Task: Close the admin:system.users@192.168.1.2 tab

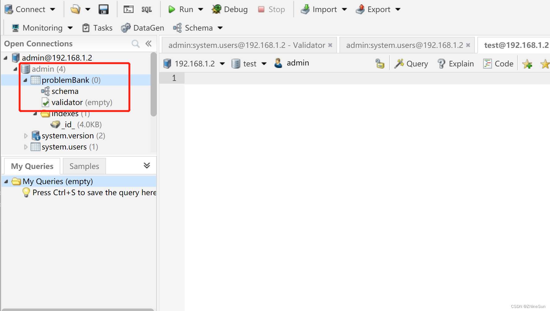Action: point(468,45)
